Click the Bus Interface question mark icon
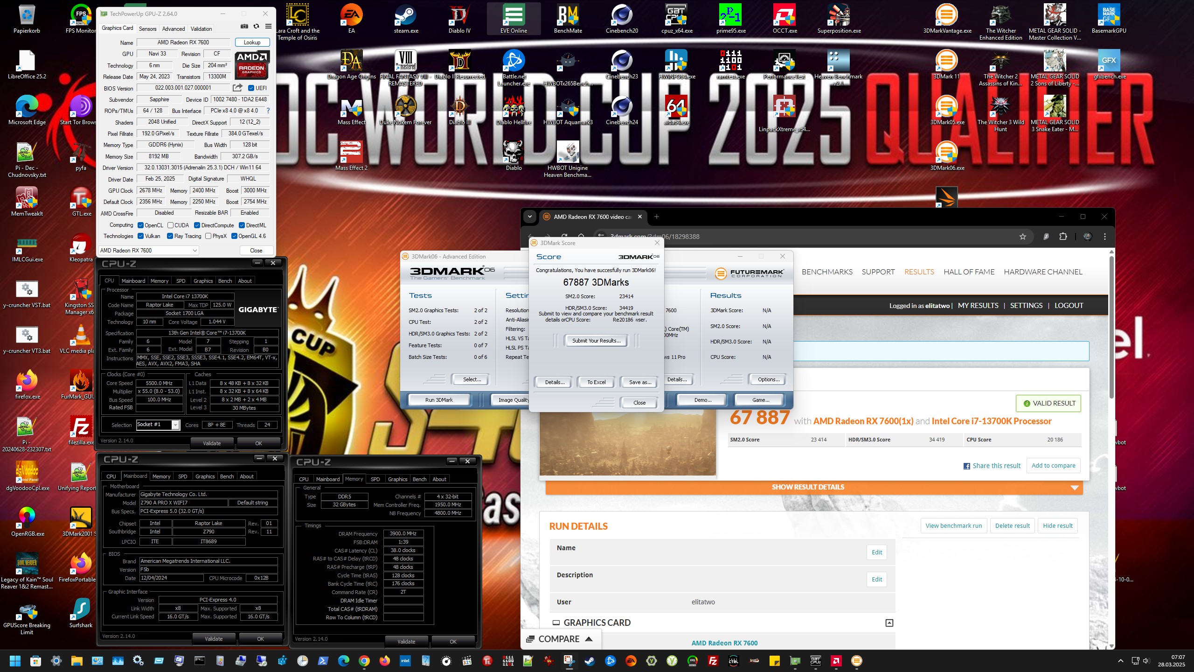 point(268,111)
